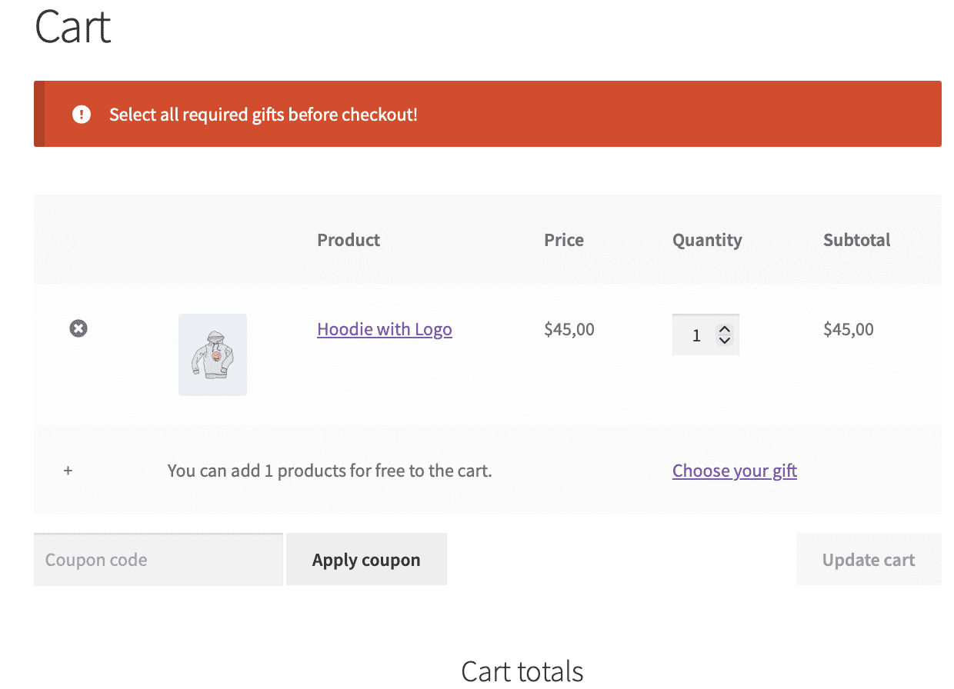Click the red gift requirement alert banner
This screenshot has width=954, height=689.
coord(487,114)
